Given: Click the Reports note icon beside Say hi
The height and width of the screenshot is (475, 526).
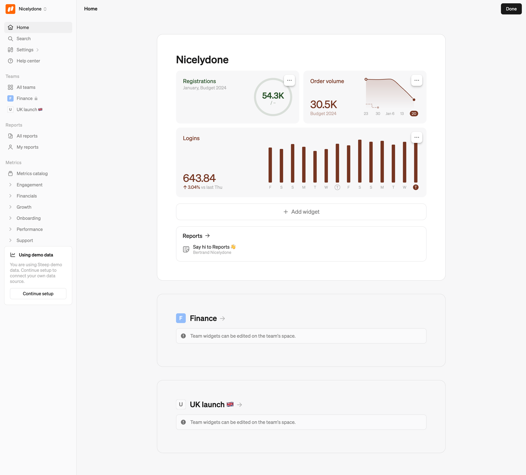Looking at the screenshot, I should [x=186, y=249].
